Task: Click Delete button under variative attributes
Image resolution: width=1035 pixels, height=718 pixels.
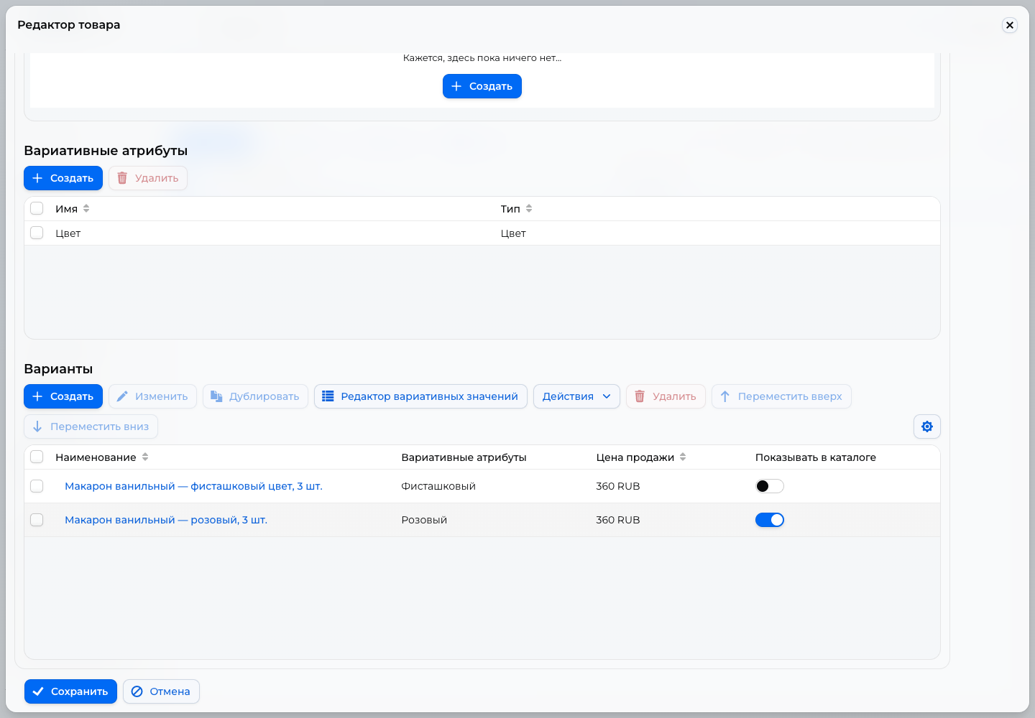Action: [x=148, y=178]
